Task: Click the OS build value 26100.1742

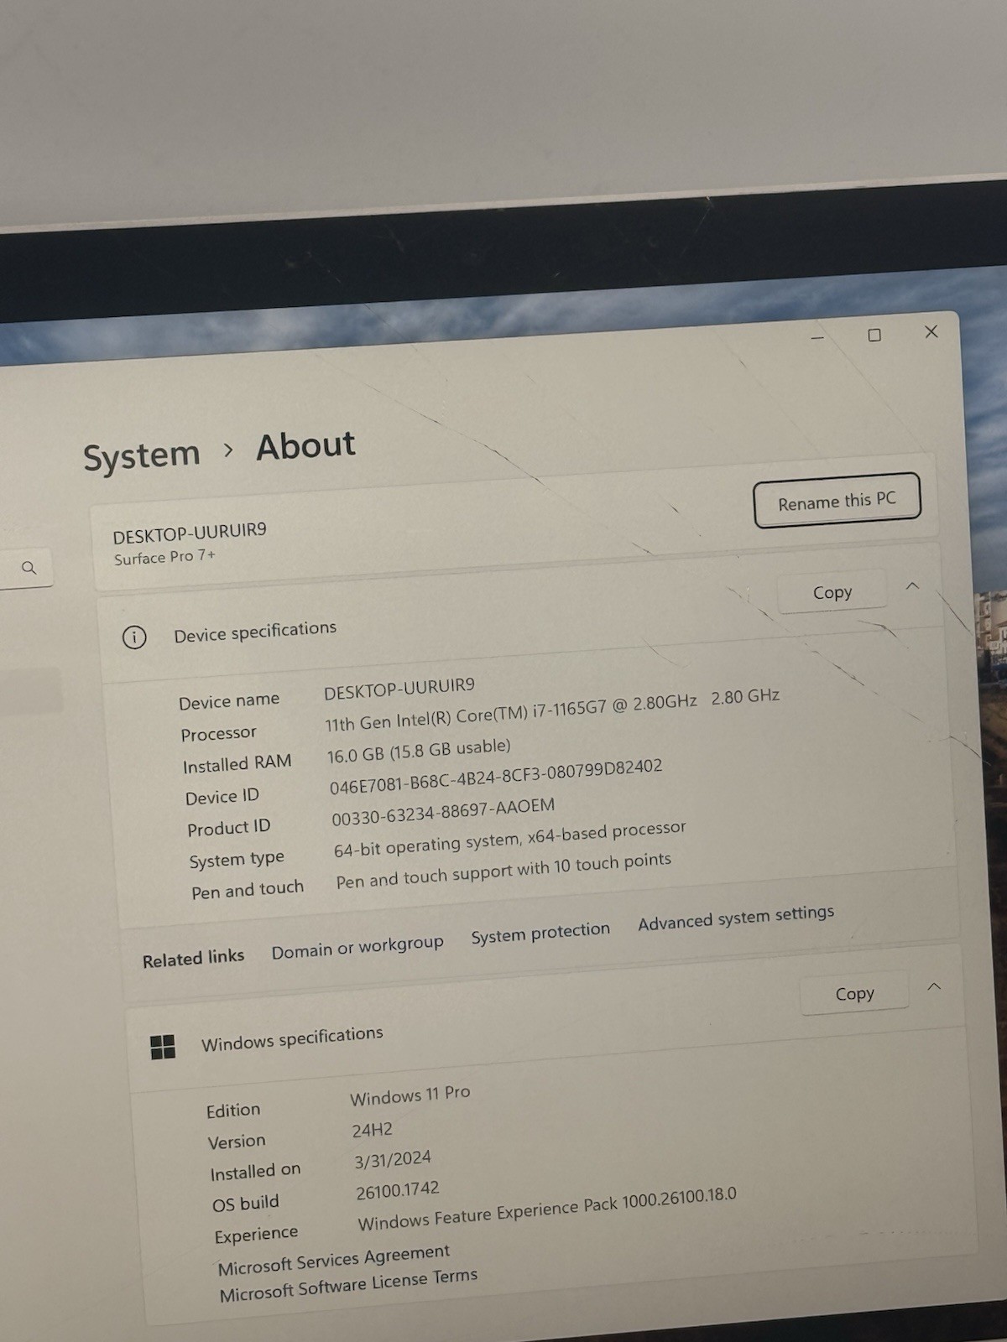Action: point(398,1191)
